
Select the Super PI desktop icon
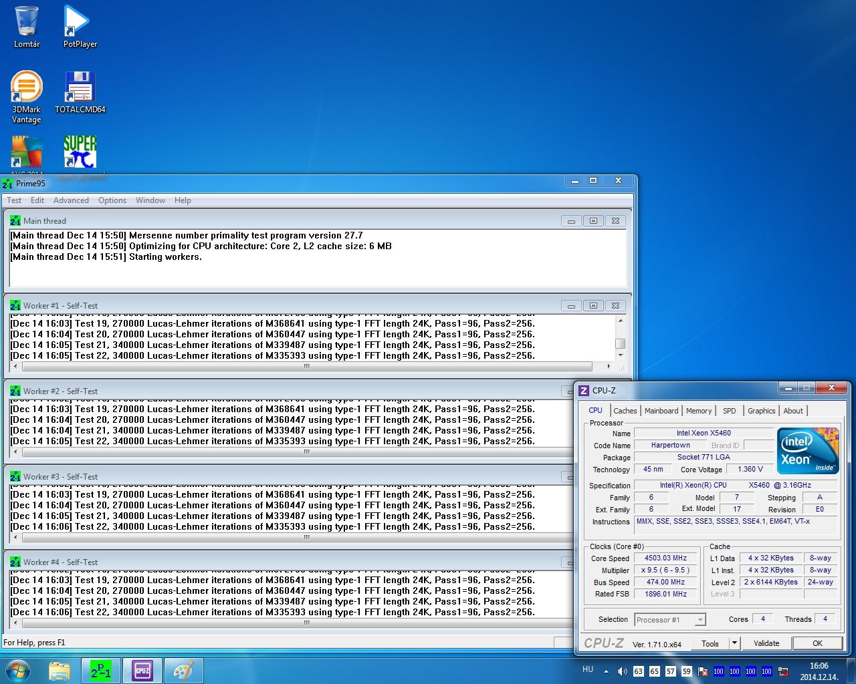(80, 152)
